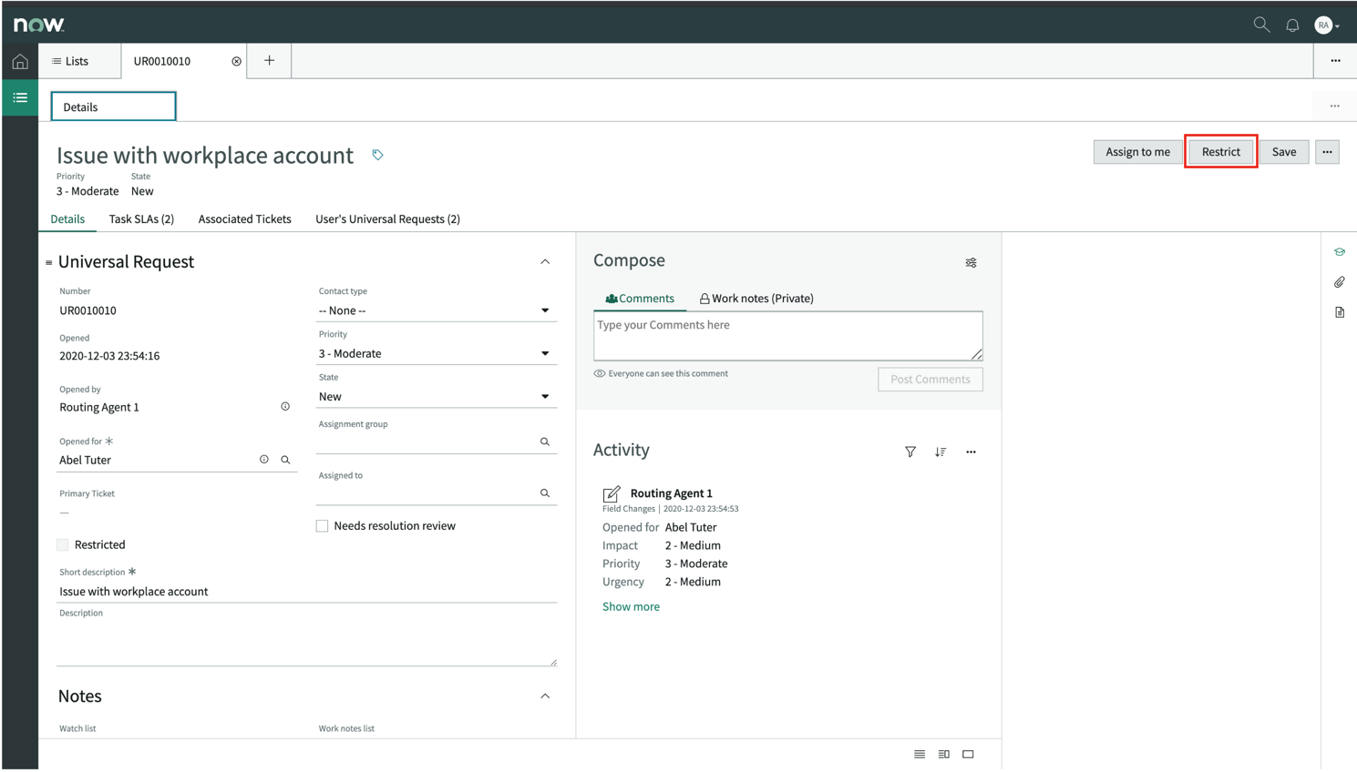Switch to Comments compose tab
The image size is (1357, 772).
pyautogui.click(x=640, y=299)
